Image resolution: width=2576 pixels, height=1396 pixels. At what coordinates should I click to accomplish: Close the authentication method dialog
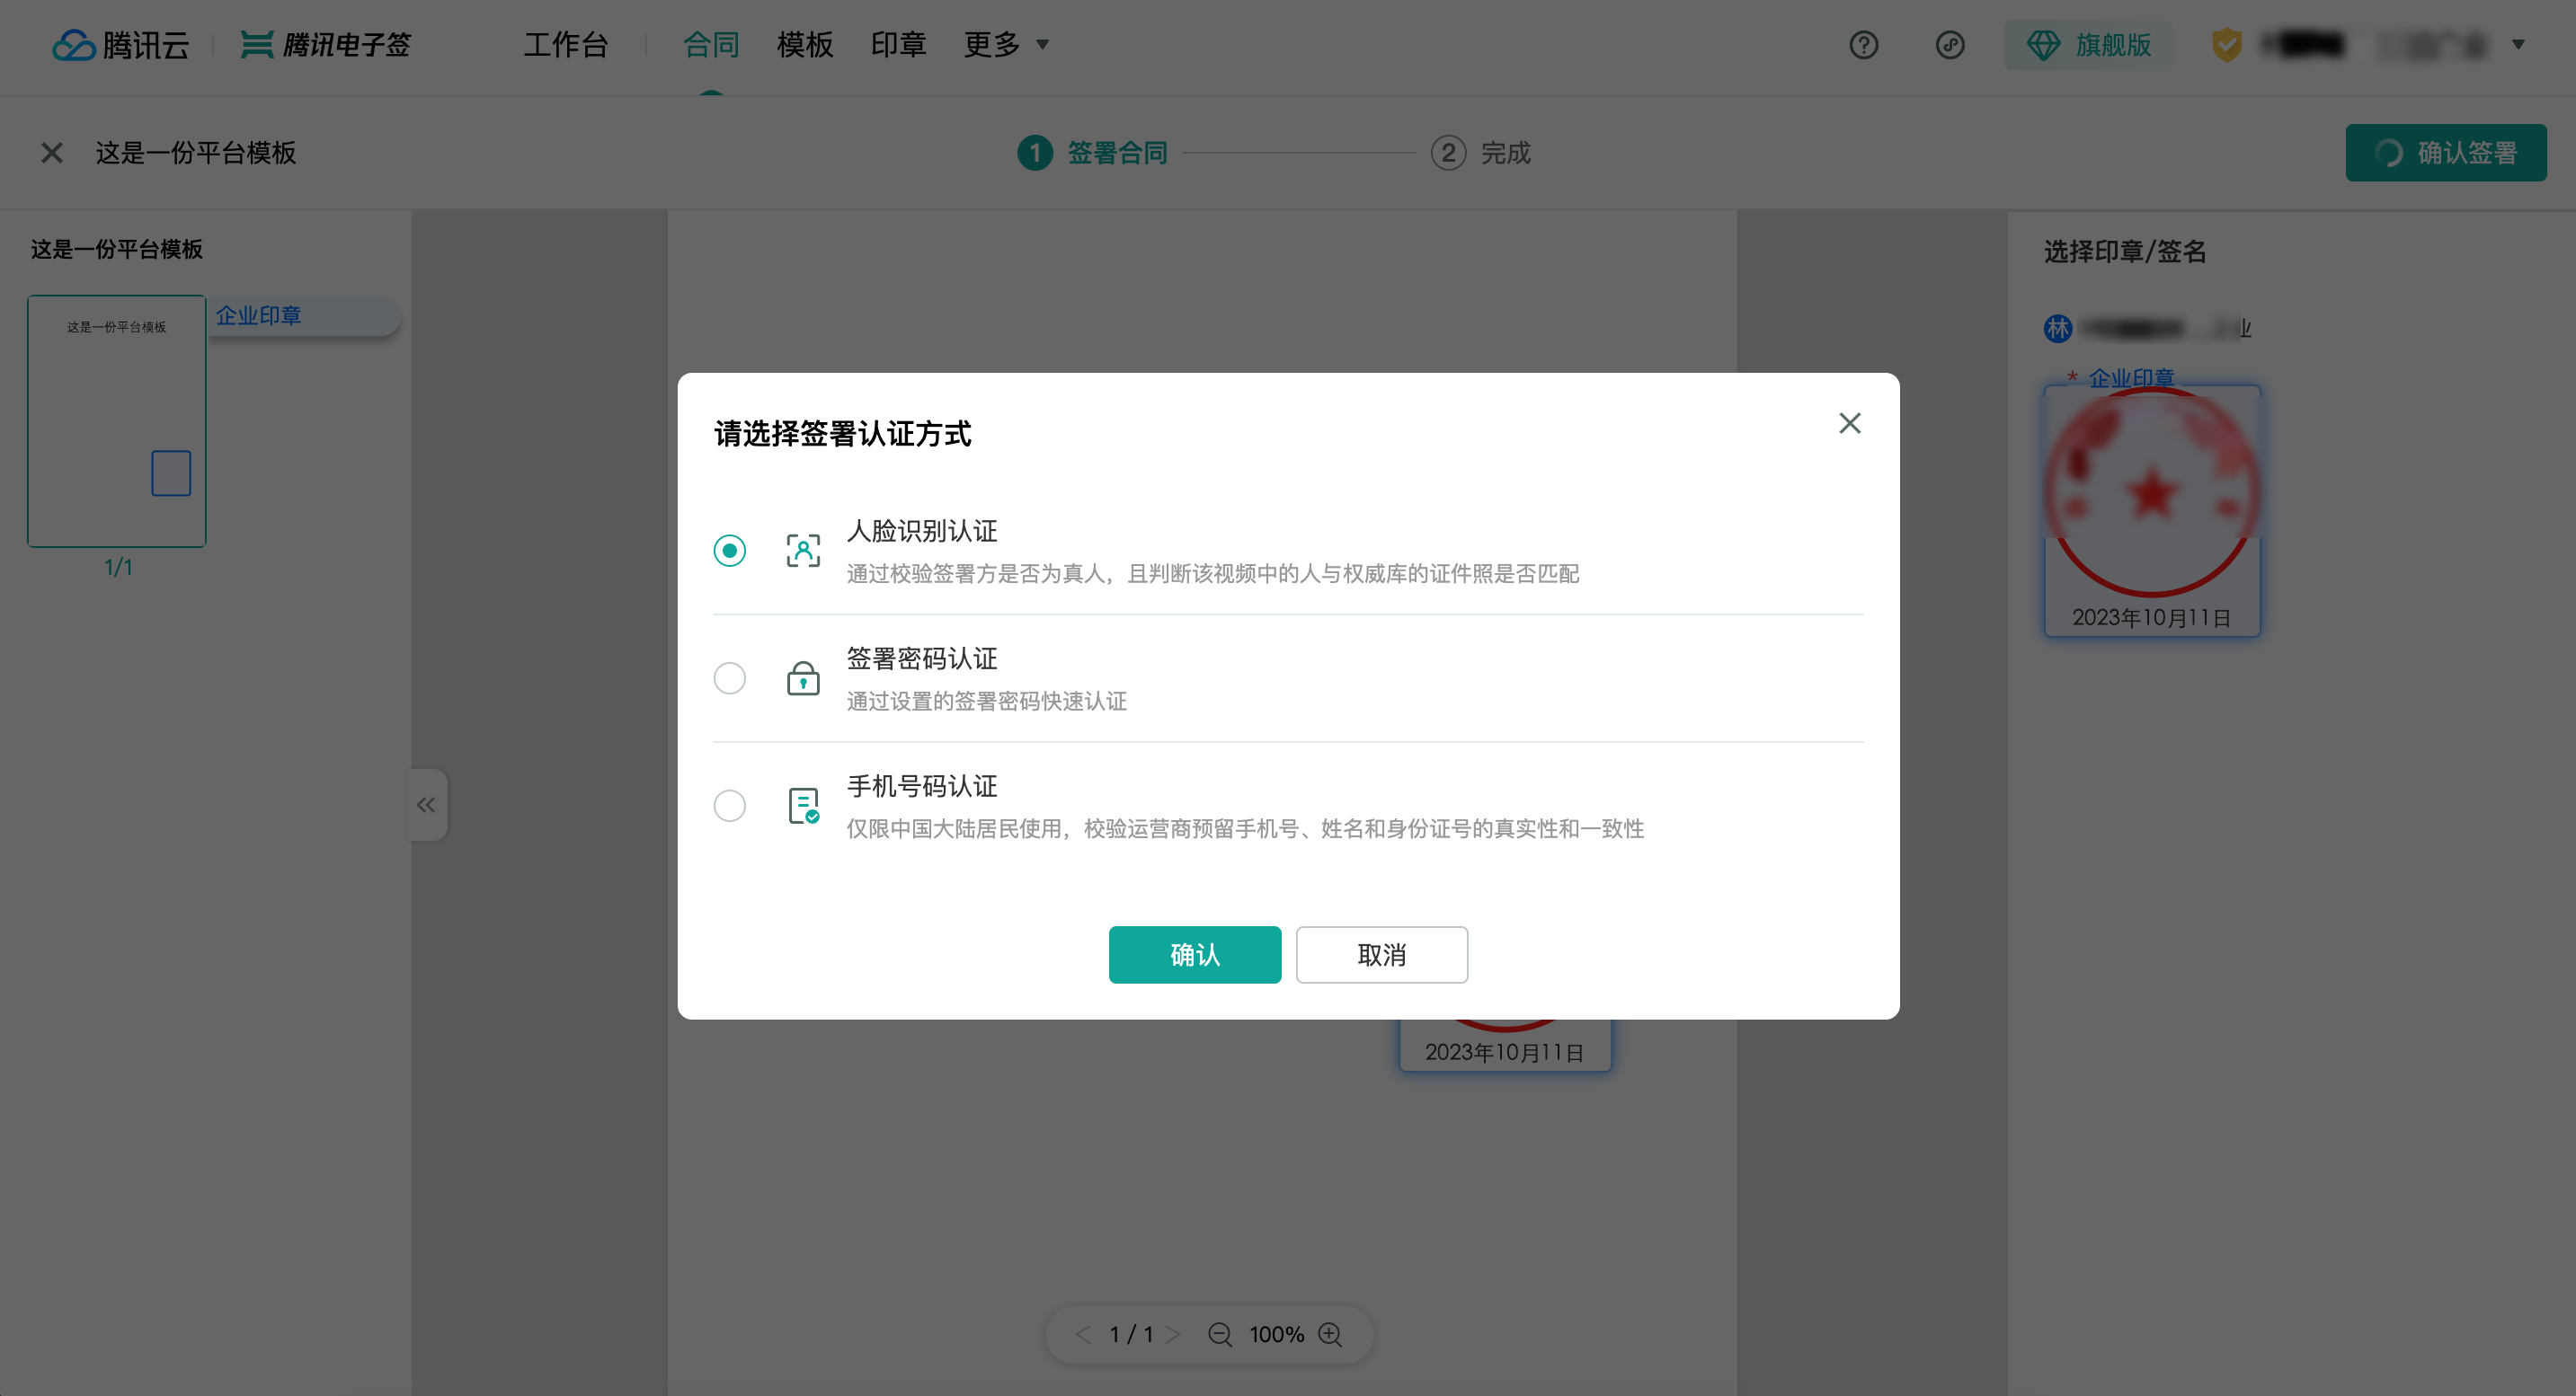pyautogui.click(x=1849, y=423)
